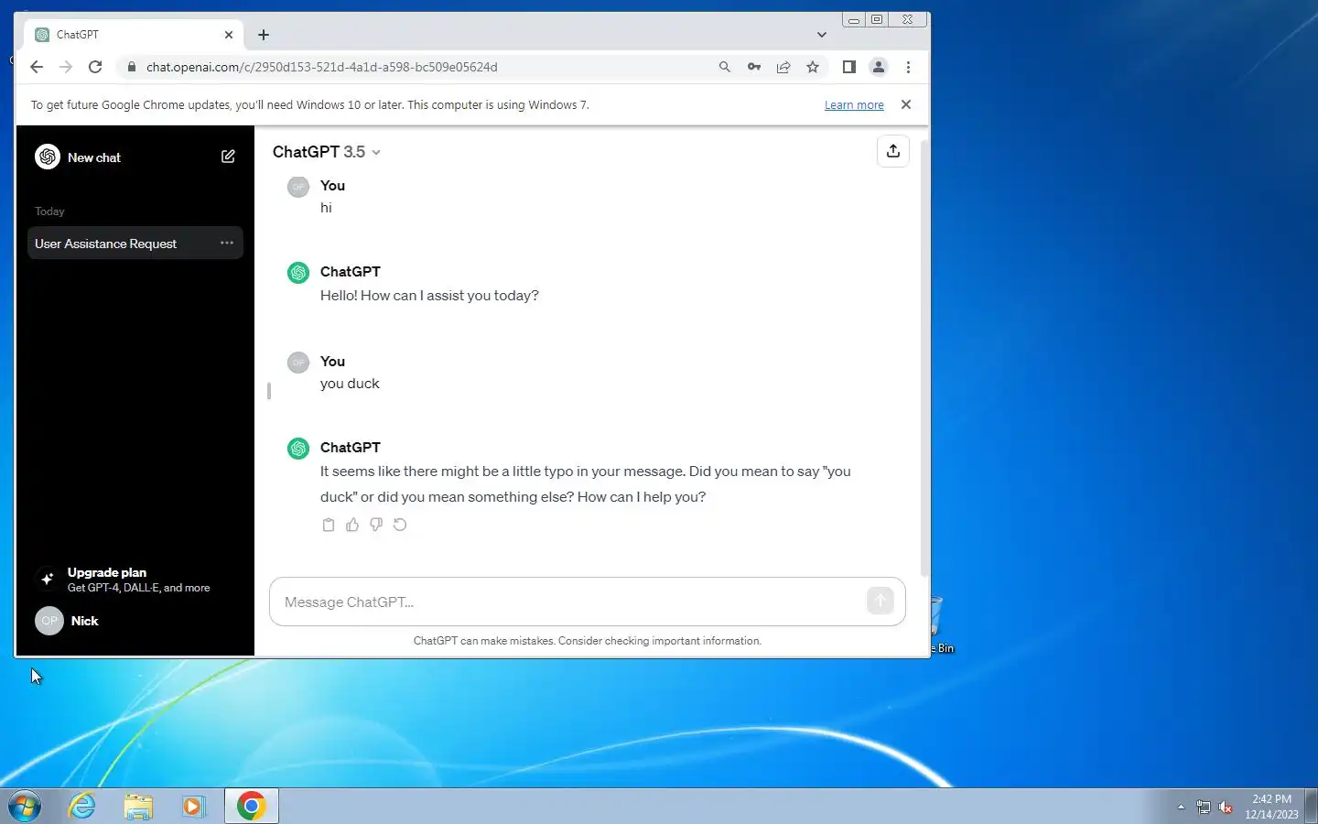Screen dimensions: 1318x824
Task: Click the Nick user avatar
Action: tap(49, 621)
